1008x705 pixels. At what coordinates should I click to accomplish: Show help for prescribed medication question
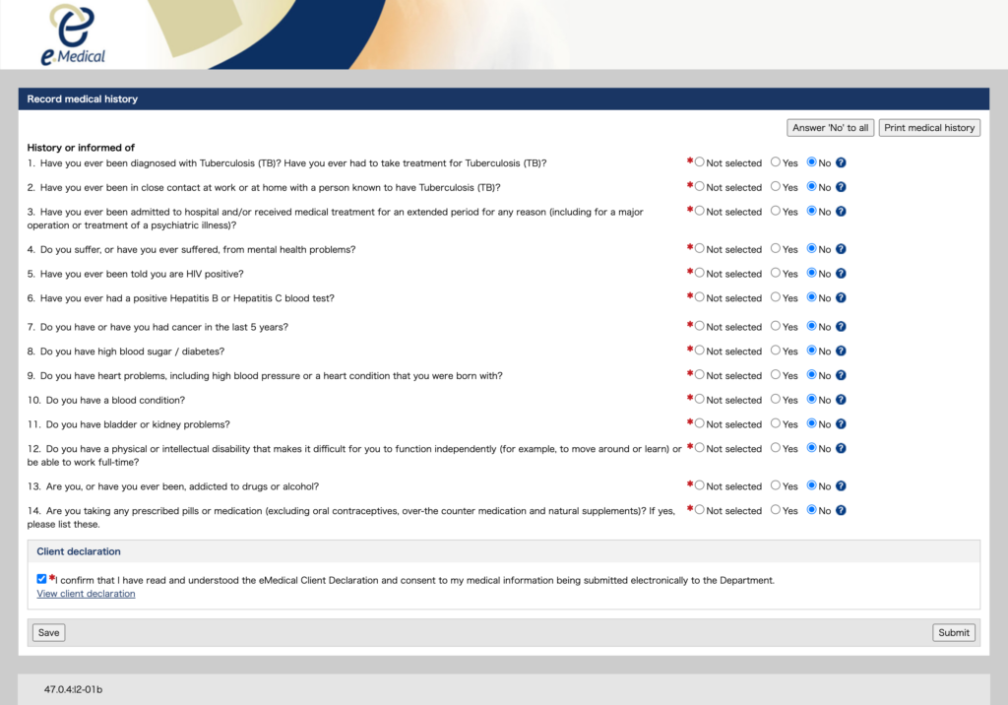pos(842,510)
